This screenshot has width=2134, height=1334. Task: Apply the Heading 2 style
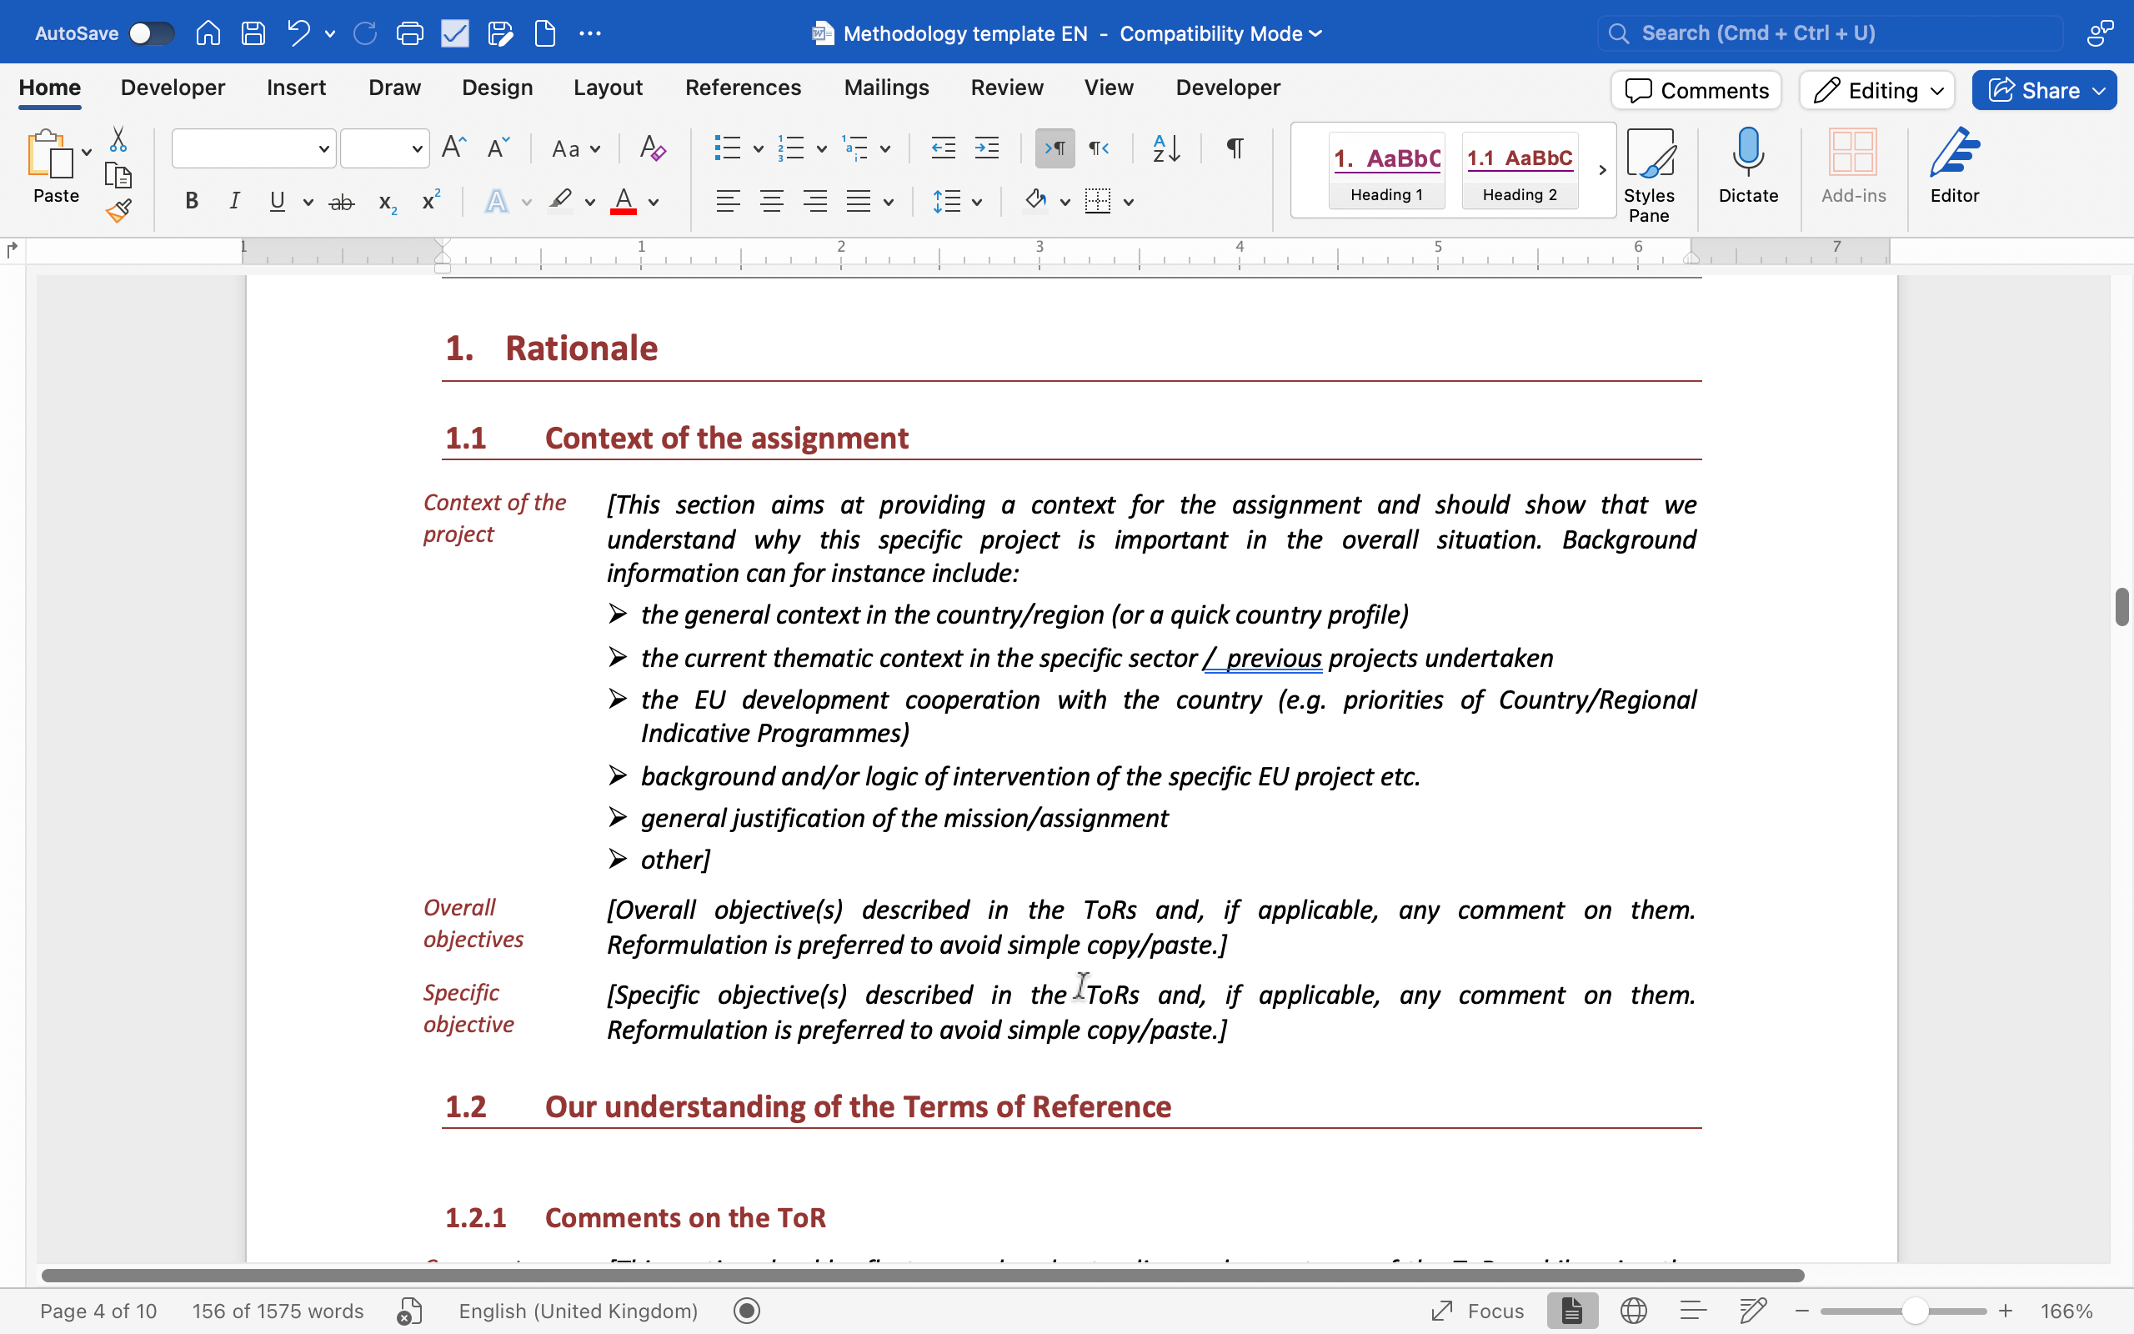click(x=1520, y=170)
